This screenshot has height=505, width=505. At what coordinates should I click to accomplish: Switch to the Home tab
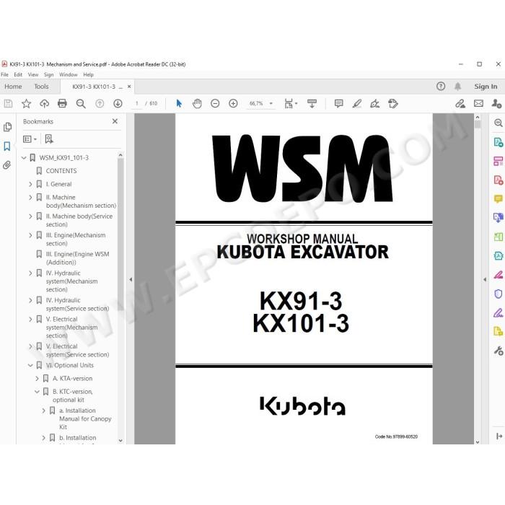13,87
